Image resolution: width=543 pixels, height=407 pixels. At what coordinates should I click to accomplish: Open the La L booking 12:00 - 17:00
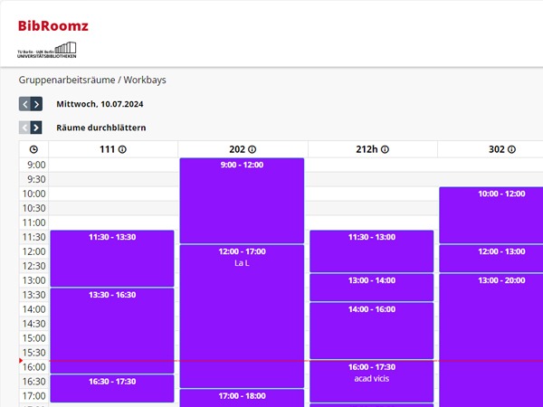coord(242,316)
